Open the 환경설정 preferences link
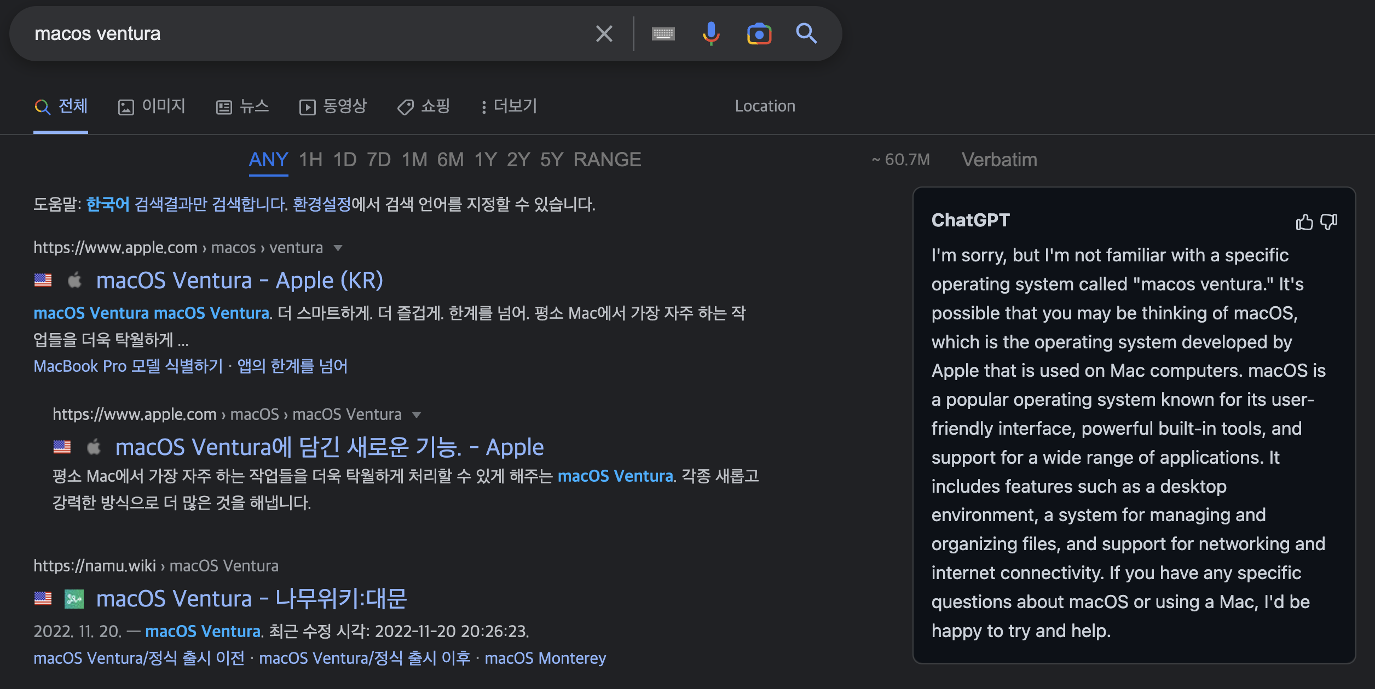Viewport: 1375px width, 689px height. [322, 205]
